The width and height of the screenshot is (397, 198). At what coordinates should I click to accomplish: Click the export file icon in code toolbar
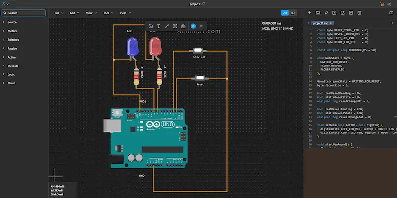[x=343, y=13]
